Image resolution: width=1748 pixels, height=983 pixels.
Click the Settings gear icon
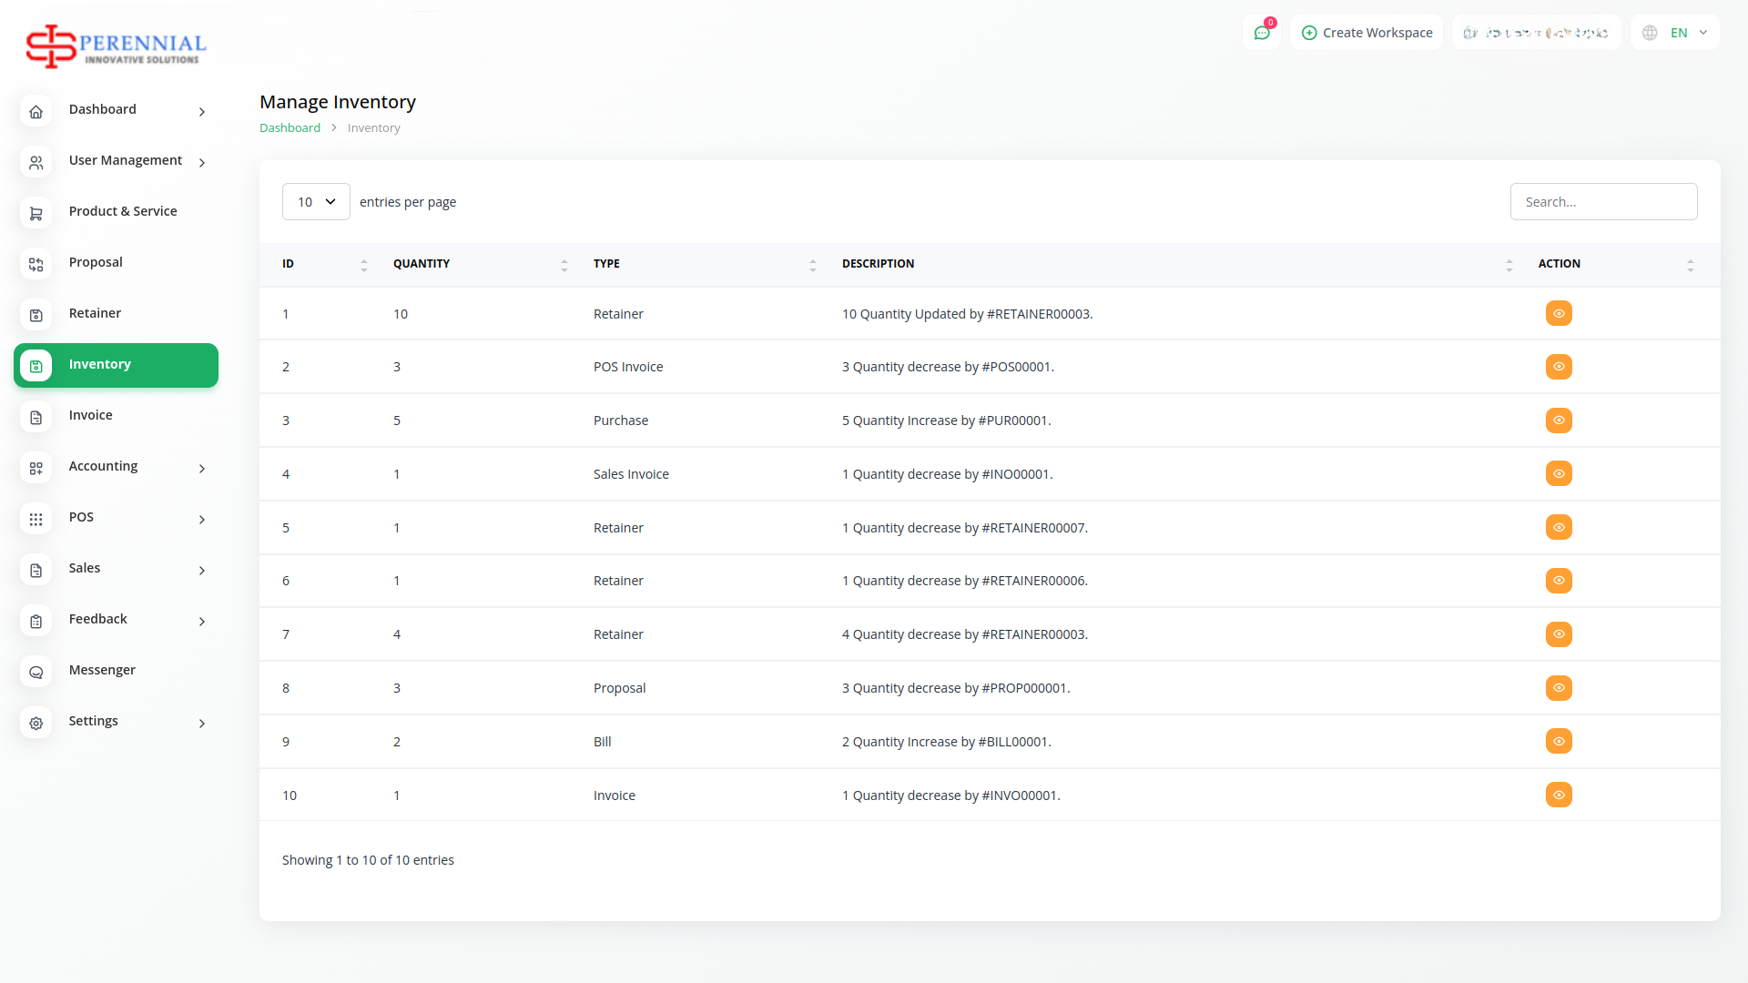click(36, 723)
